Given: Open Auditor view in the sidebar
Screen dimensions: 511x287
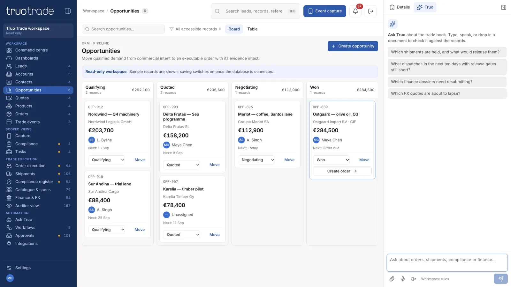Looking at the screenshot, I should (x=38, y=206).
